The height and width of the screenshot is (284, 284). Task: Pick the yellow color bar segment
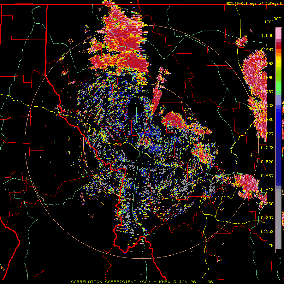pos(279,62)
